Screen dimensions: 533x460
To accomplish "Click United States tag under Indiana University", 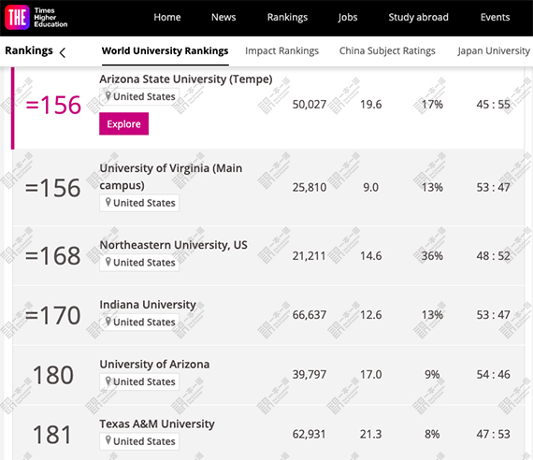I will pos(139,322).
